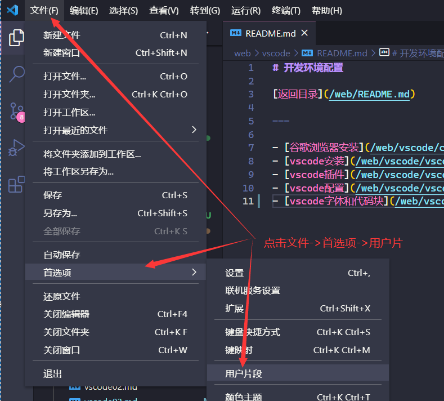
Task: Select 用户片段 from the preferences submenu
Action: [244, 373]
